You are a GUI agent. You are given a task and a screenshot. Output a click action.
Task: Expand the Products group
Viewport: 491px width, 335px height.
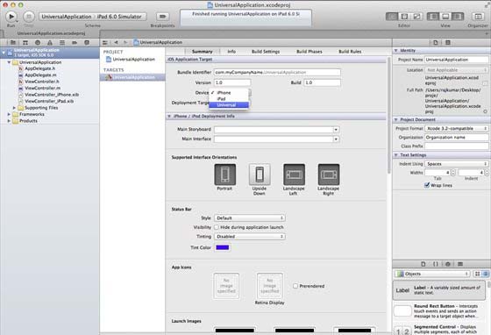click(x=9, y=121)
